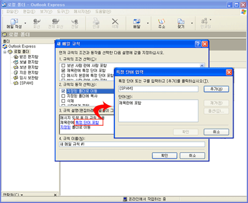Open the 메시지(M) menu
The width and height of the screenshot is (248, 203).
82,12
